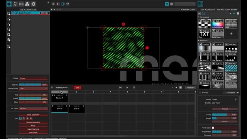Select the Solid Color generator thumbnail
Screen dimensions: 247x139
[x=218, y=34]
